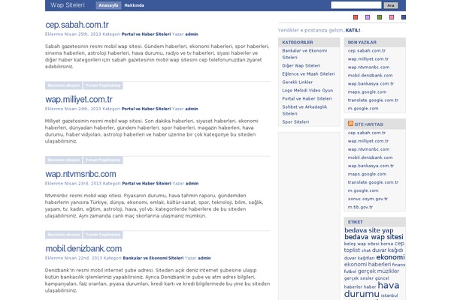
Task: Select the red theme color swatch
Action: pyautogui.click(x=356, y=17)
